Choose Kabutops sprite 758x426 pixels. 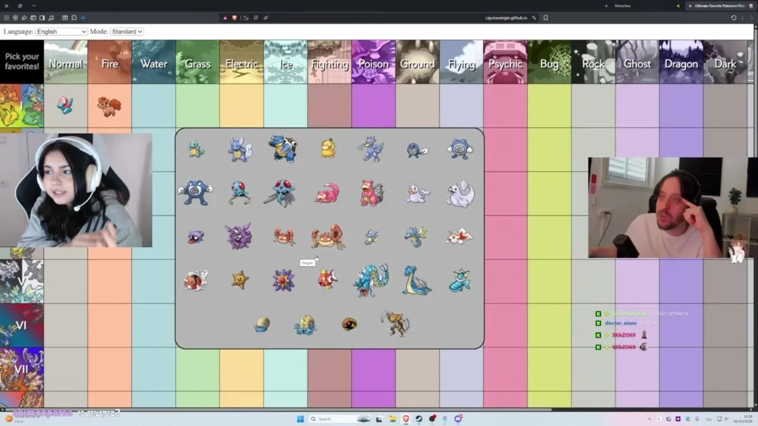pos(395,324)
